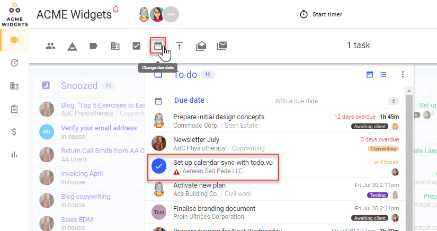This screenshot has height=231, width=437.
Task: Click the priority triangle icon in toolbar
Action: tap(72, 46)
